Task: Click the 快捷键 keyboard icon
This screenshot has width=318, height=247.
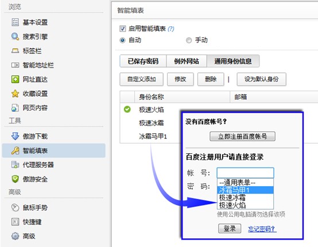Action: point(15,222)
